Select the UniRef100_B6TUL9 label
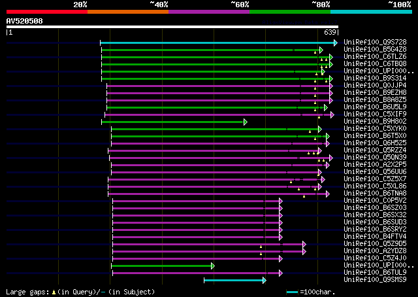The image size is (418, 297). pyautogui.click(x=375, y=273)
